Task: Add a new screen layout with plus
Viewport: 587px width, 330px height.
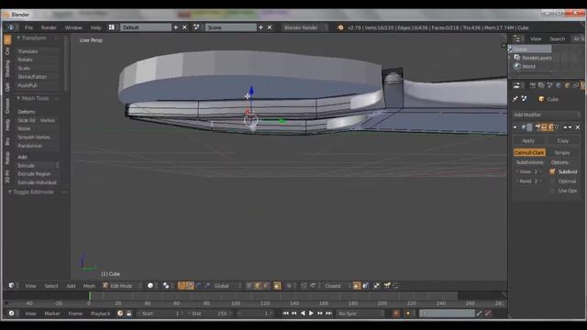Action: tap(175, 27)
